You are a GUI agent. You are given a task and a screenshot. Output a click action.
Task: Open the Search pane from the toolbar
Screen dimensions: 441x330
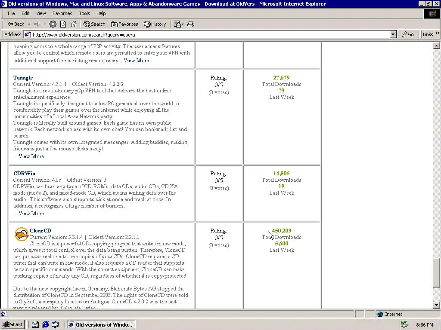coord(94,24)
